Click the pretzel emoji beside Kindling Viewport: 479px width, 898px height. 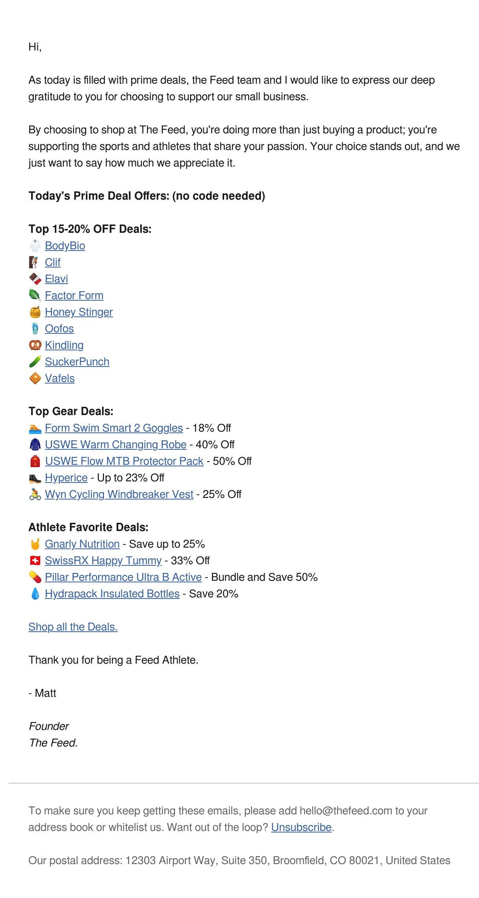pos(35,345)
